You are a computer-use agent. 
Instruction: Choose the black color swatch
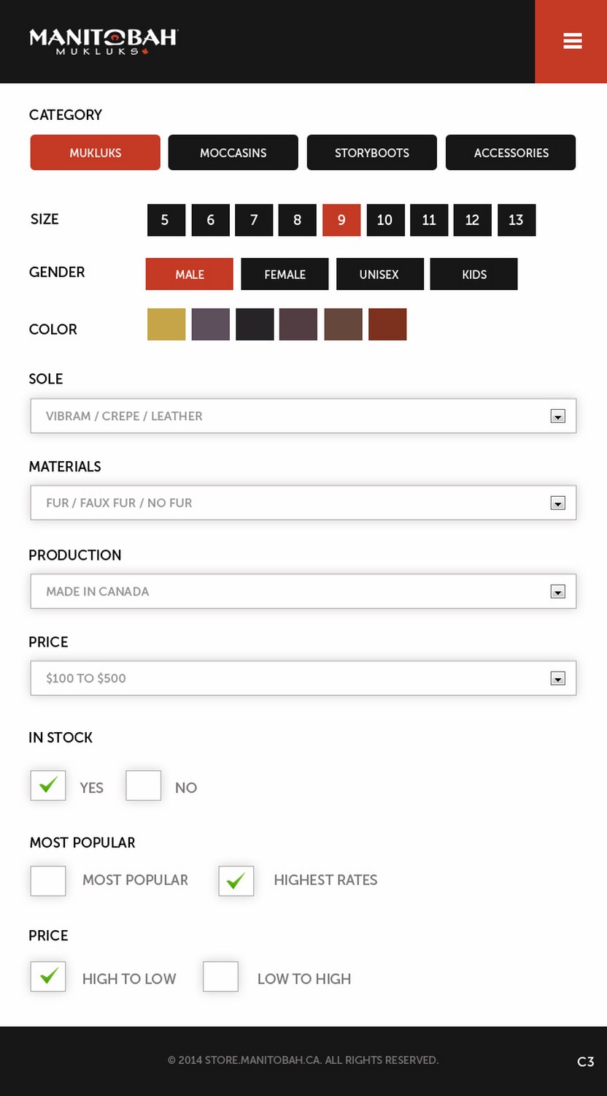pos(255,324)
